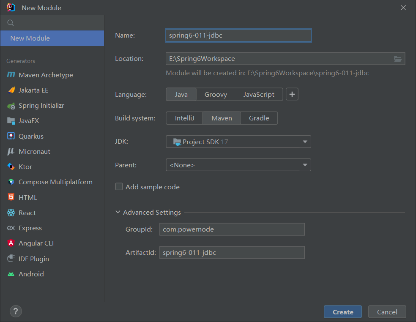Click the search magnifier icon
This screenshot has height=322, width=416.
(11, 23)
